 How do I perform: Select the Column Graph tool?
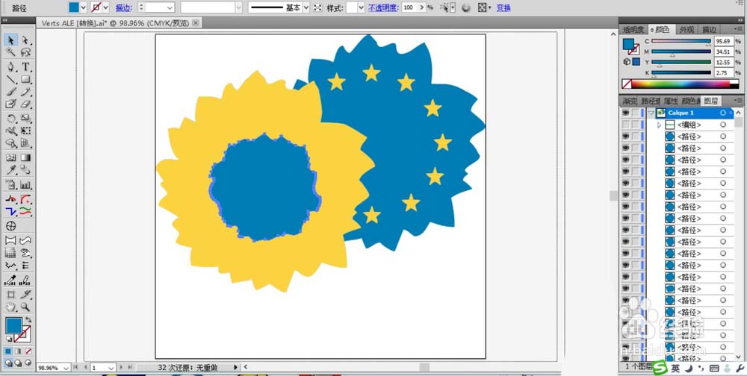tap(25, 185)
